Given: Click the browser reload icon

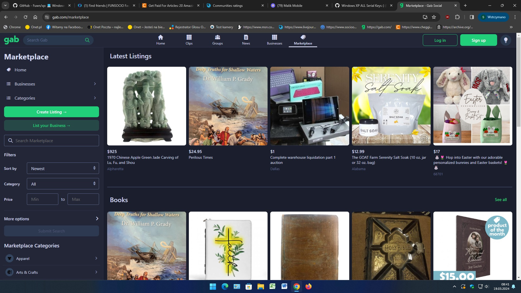Looking at the screenshot, I should click(x=26, y=17).
